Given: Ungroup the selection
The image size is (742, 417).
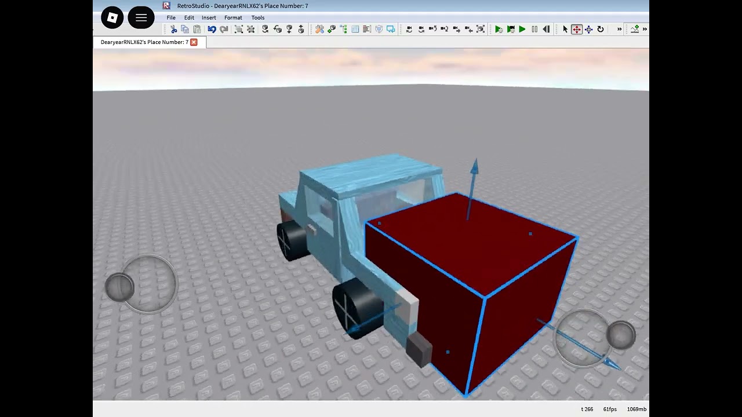Looking at the screenshot, I should [251, 29].
